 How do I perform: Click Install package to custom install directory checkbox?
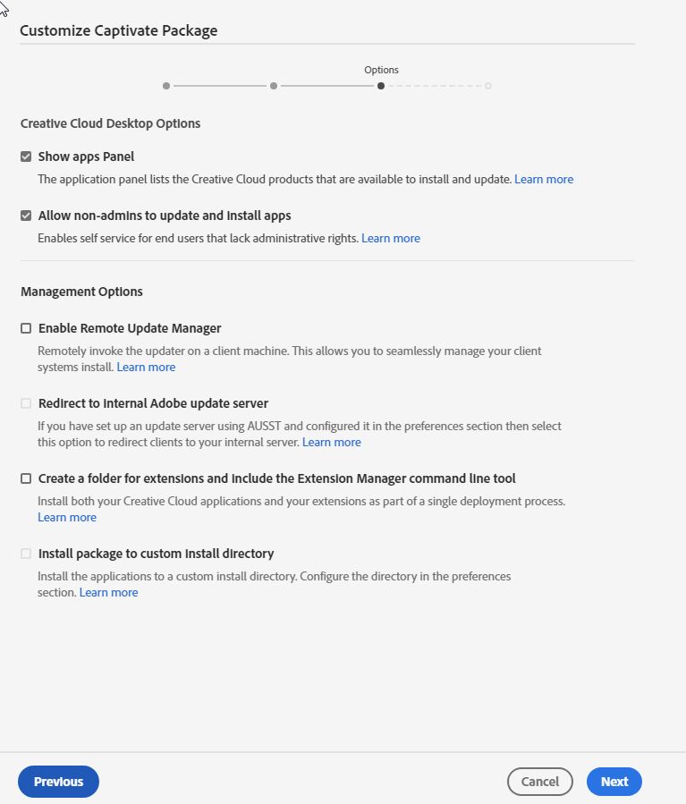tap(26, 554)
